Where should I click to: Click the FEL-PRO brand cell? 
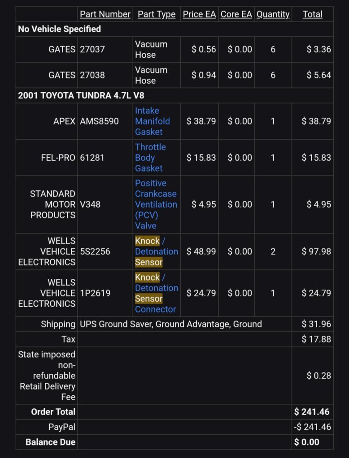(x=58, y=158)
